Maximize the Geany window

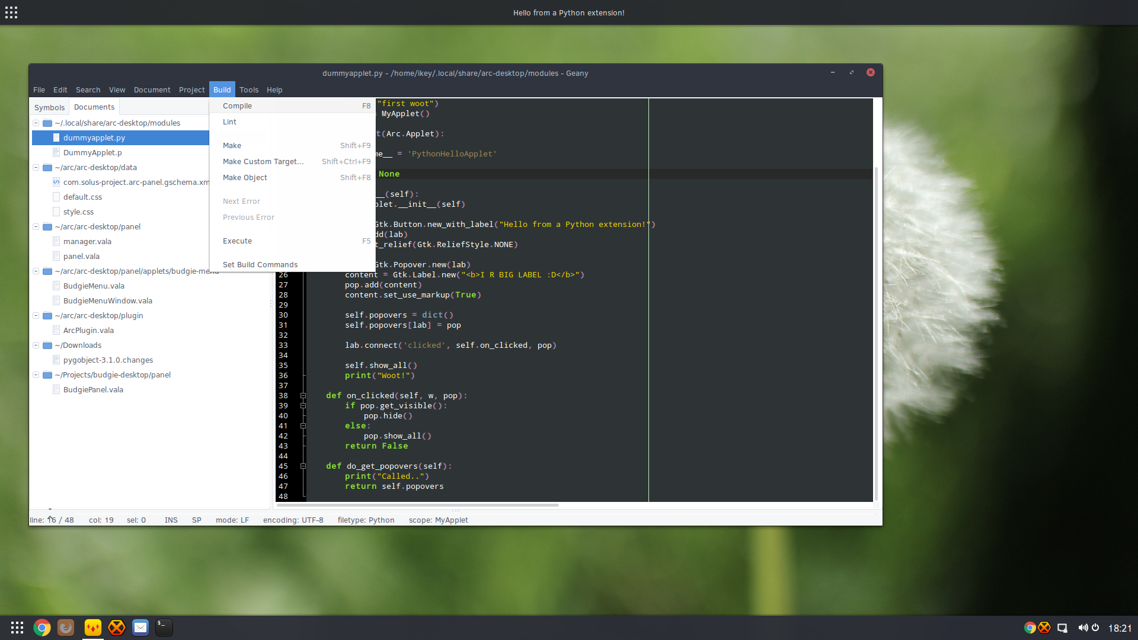pos(852,72)
